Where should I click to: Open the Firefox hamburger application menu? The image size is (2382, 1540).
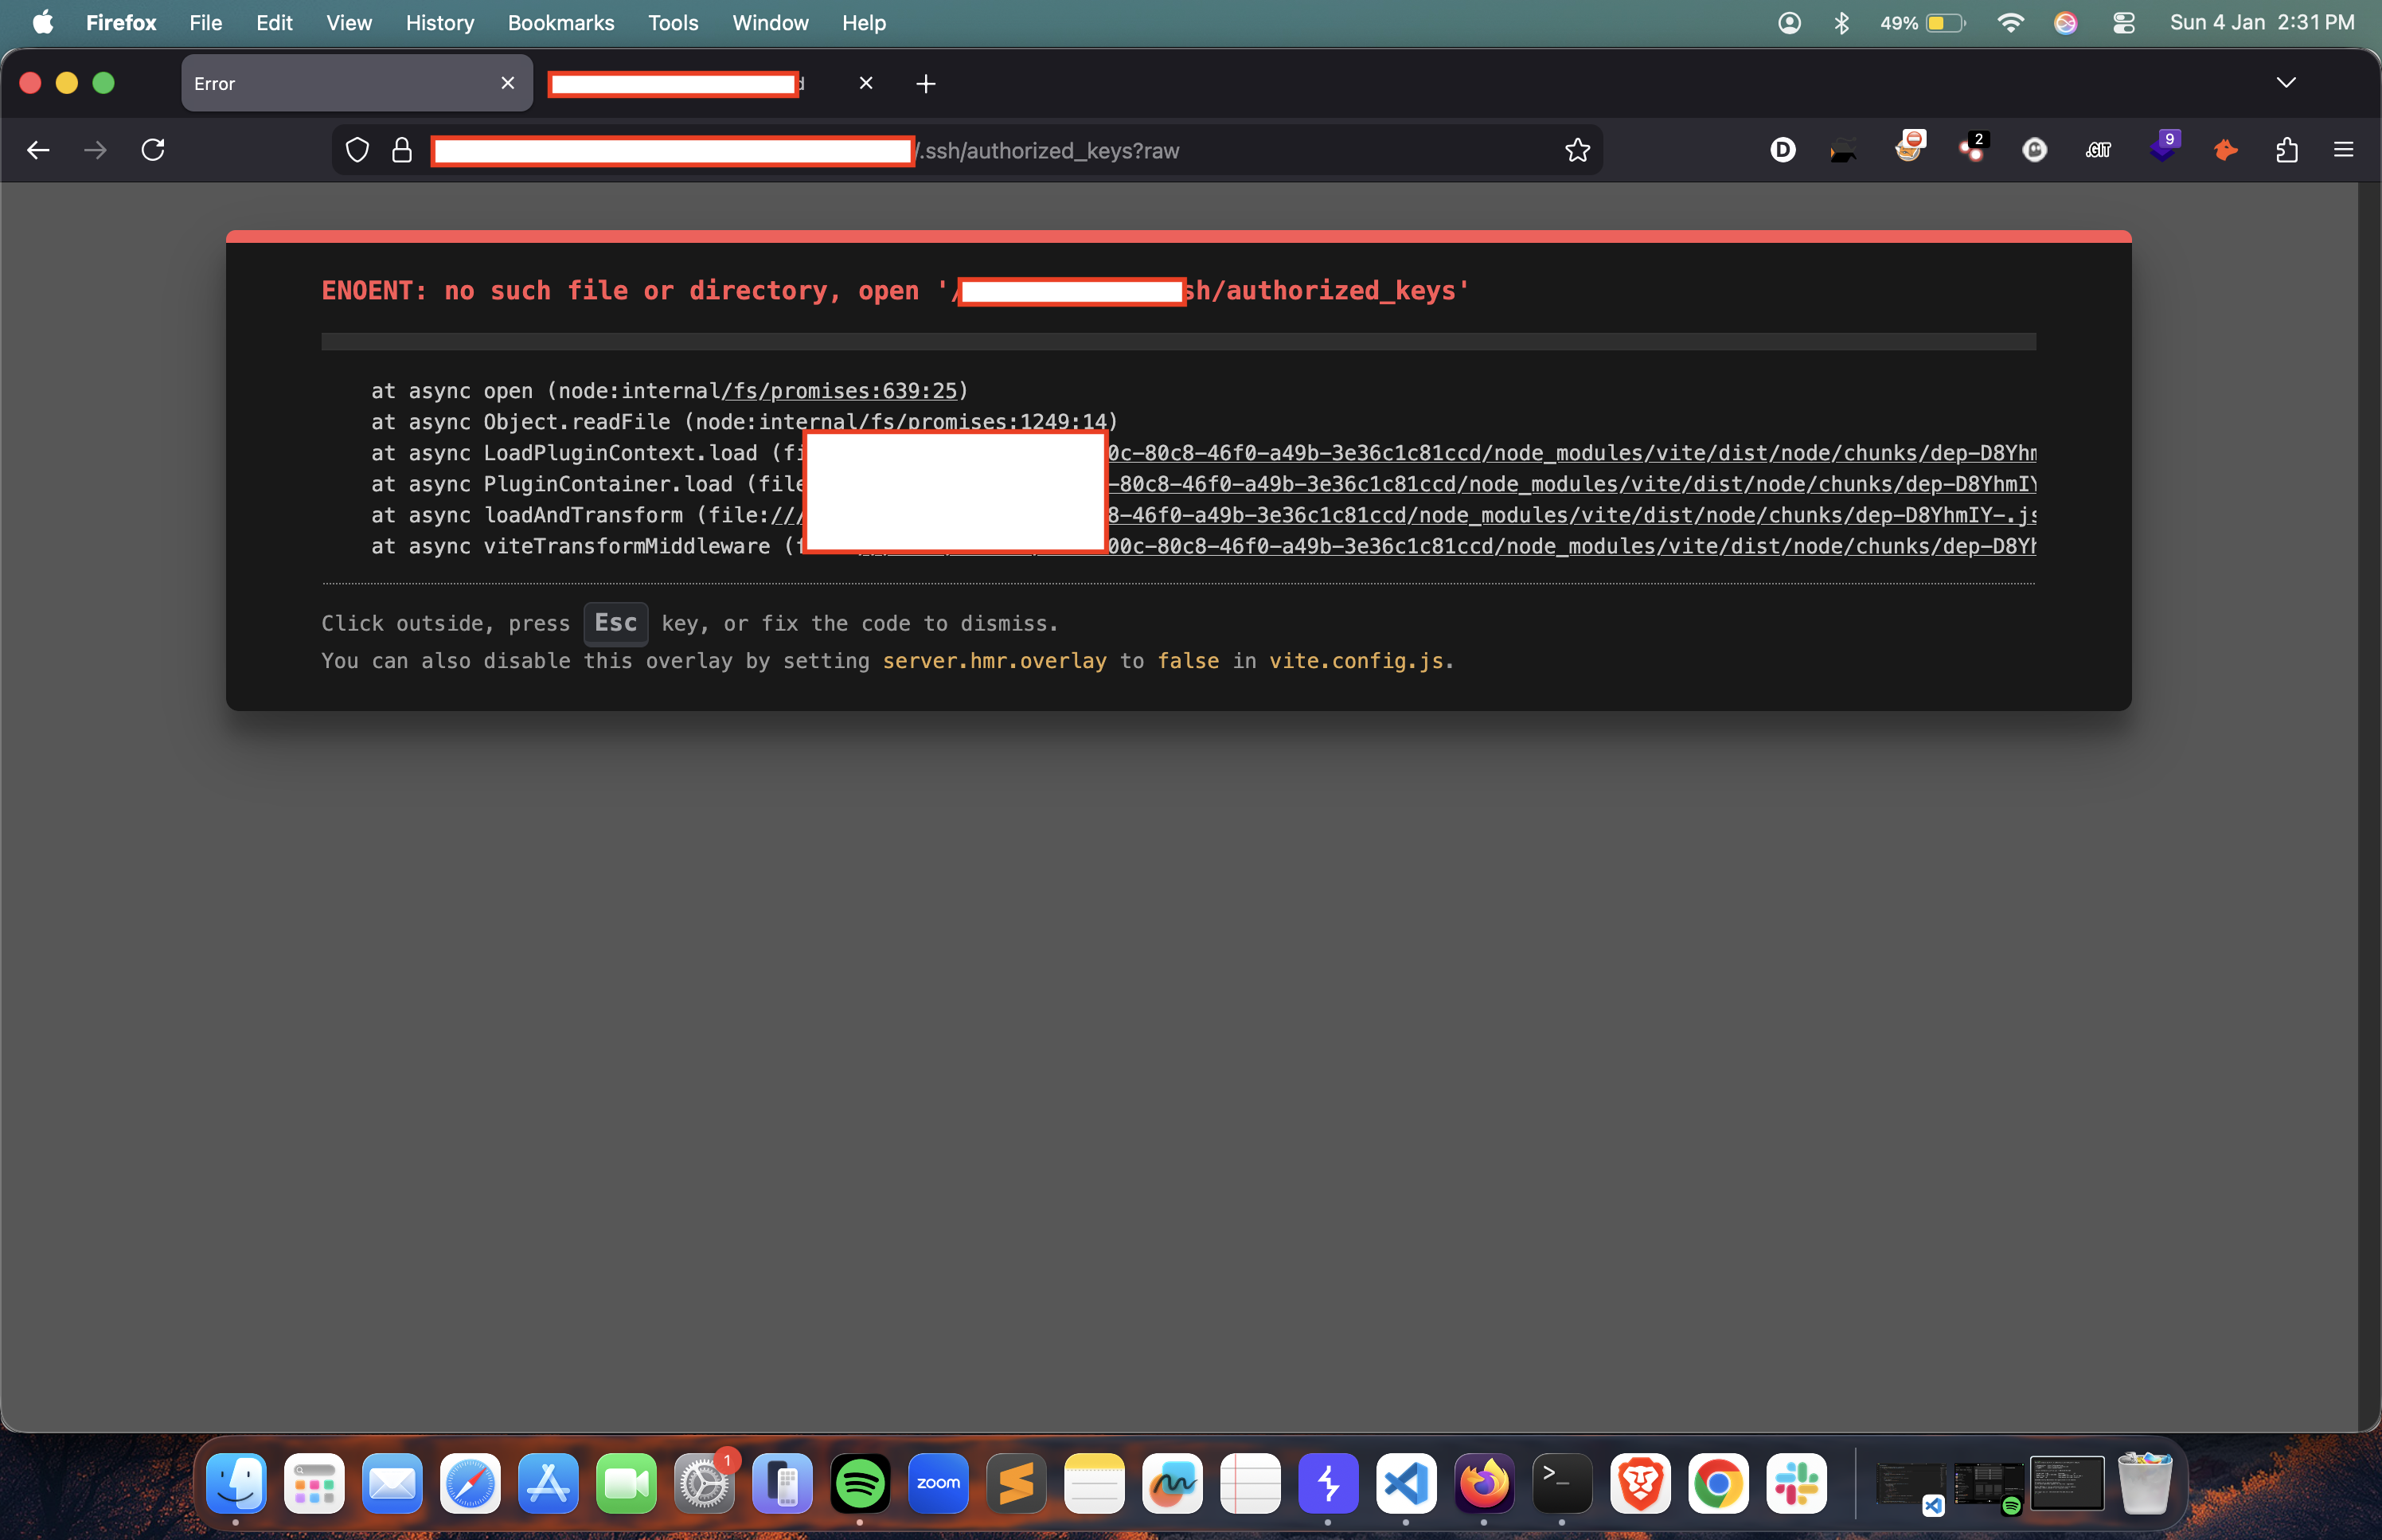2343,150
